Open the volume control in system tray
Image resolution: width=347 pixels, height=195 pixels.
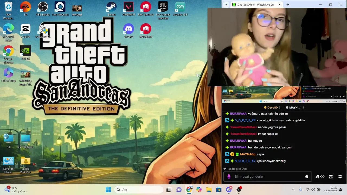[313, 190]
